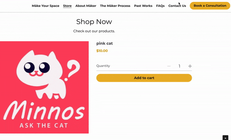Viewport: 231px width, 140px height.
Task: Open the FAQs page
Action: coord(160,6)
